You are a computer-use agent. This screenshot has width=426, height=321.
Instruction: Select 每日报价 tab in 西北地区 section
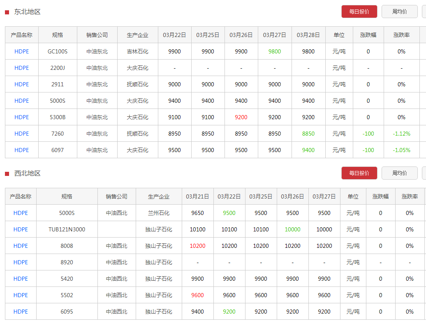point(359,173)
